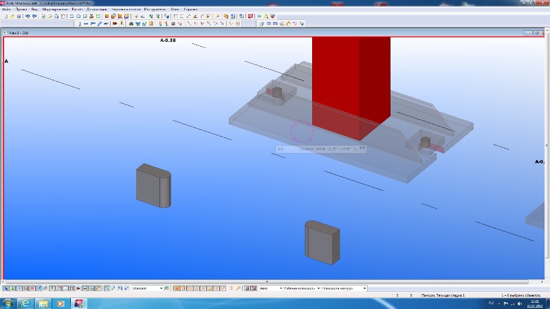
Task: Click the Tekla Structures taskbar icon
Action: pyautogui.click(x=78, y=303)
